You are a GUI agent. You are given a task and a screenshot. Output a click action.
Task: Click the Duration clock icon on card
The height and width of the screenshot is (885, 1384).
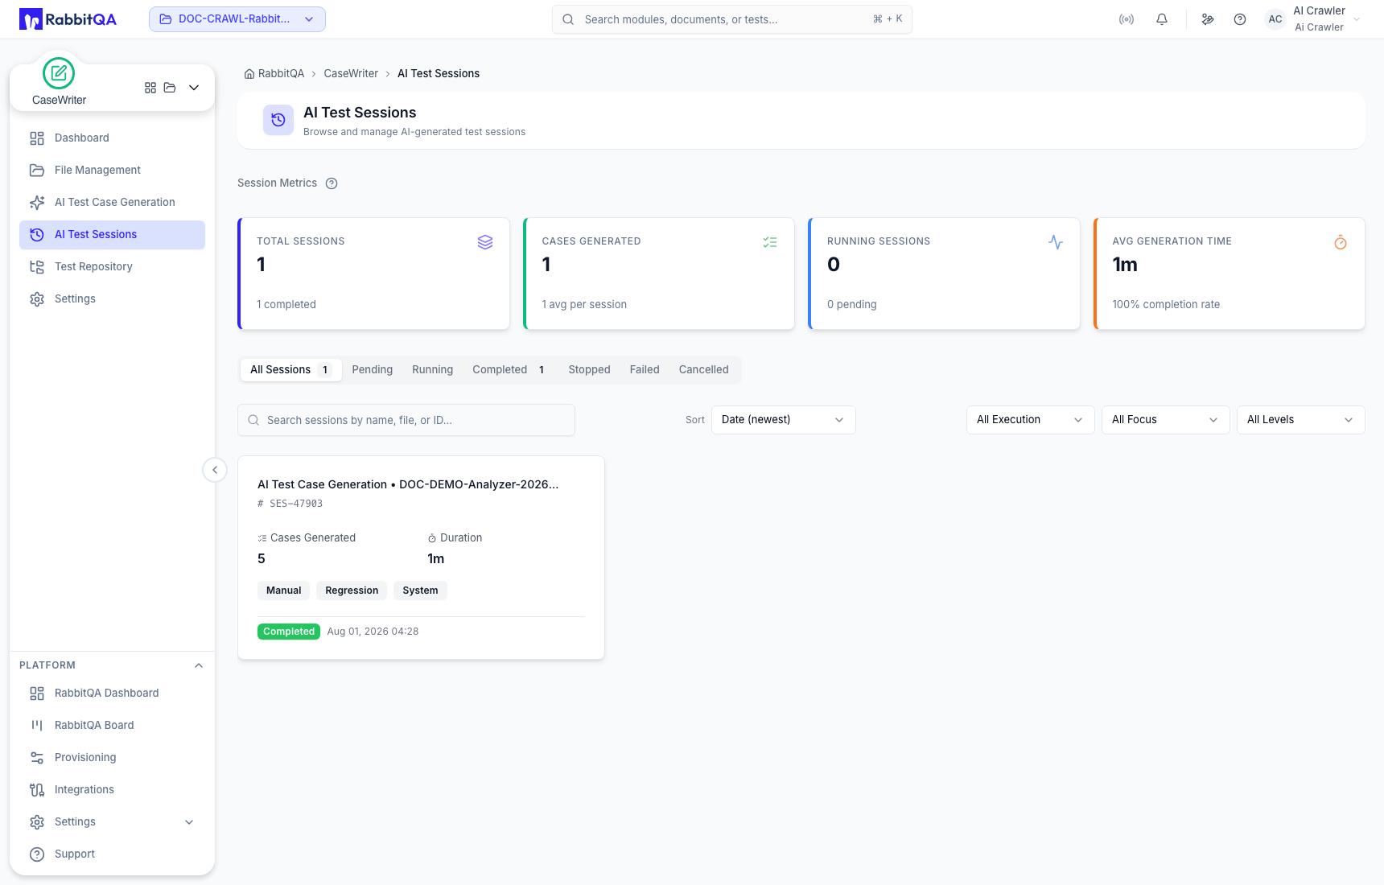coord(432,538)
